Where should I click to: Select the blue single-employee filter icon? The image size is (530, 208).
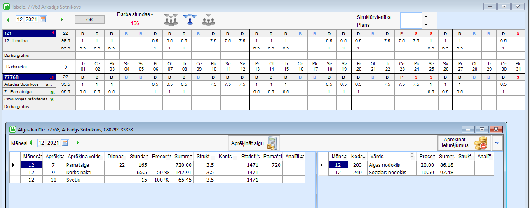coord(190,19)
